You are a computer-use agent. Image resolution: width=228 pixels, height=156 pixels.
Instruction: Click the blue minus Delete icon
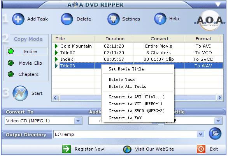pyautogui.click(x=67, y=19)
